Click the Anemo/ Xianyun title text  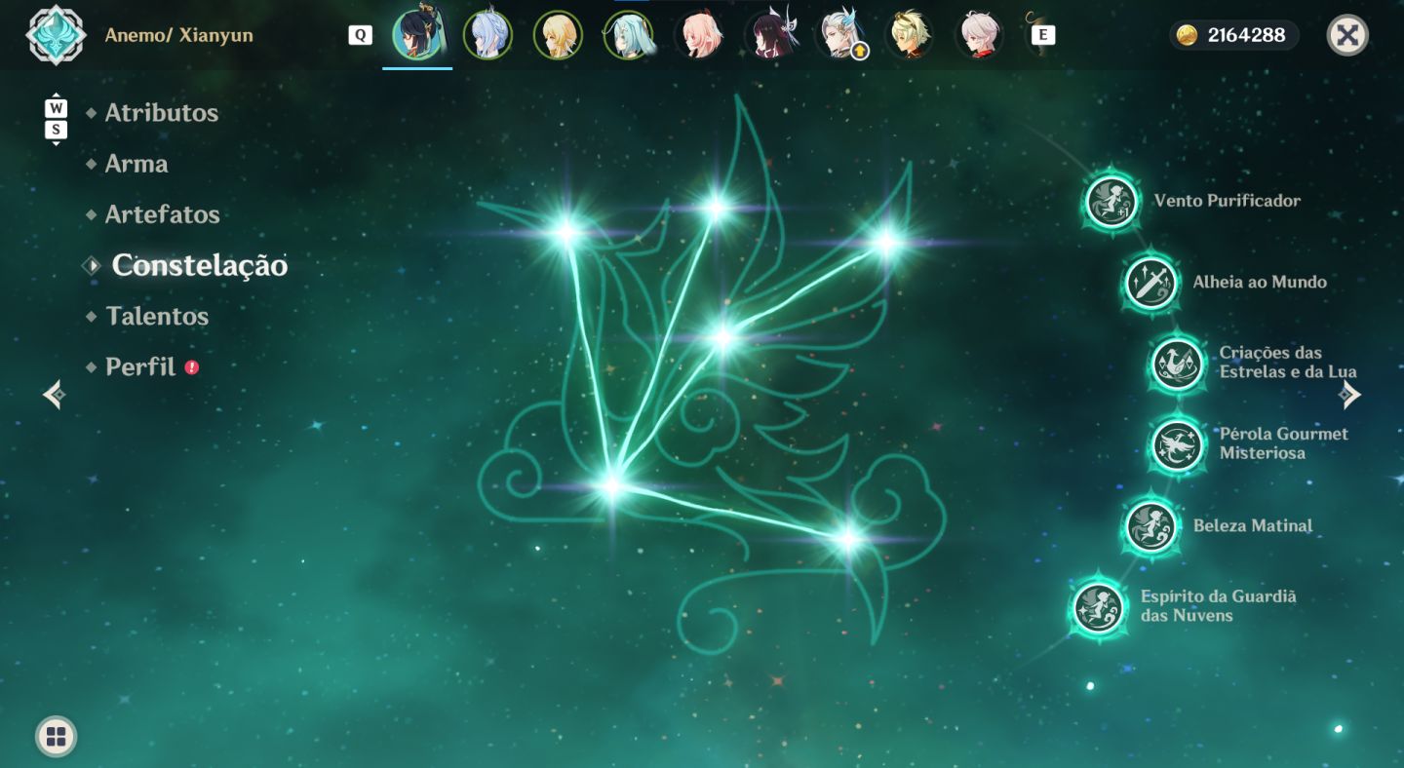pos(179,36)
